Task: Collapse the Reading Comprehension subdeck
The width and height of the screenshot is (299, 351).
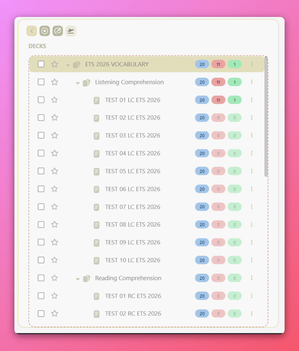Action: [78, 279]
